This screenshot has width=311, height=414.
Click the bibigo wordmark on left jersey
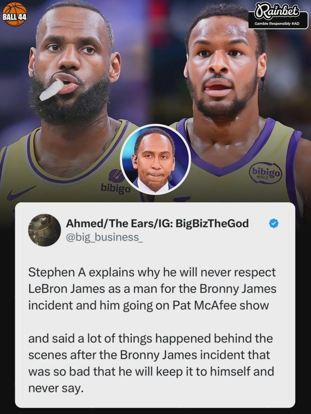(x=115, y=189)
